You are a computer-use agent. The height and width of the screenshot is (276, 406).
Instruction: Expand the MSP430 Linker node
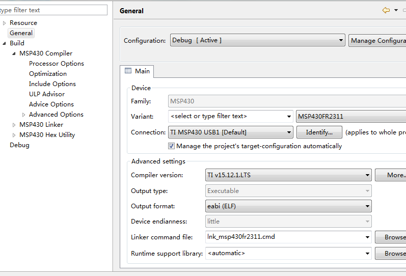tap(14, 125)
